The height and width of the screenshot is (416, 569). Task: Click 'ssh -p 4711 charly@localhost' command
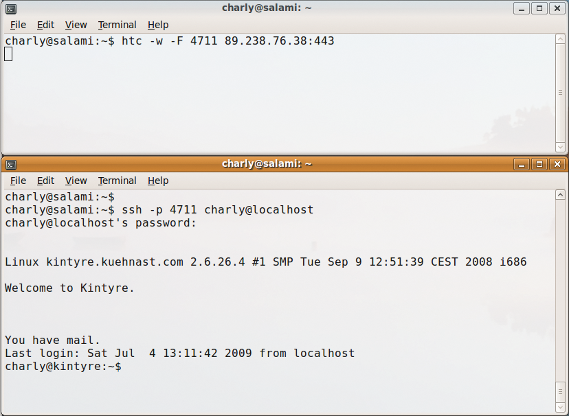[x=217, y=210]
